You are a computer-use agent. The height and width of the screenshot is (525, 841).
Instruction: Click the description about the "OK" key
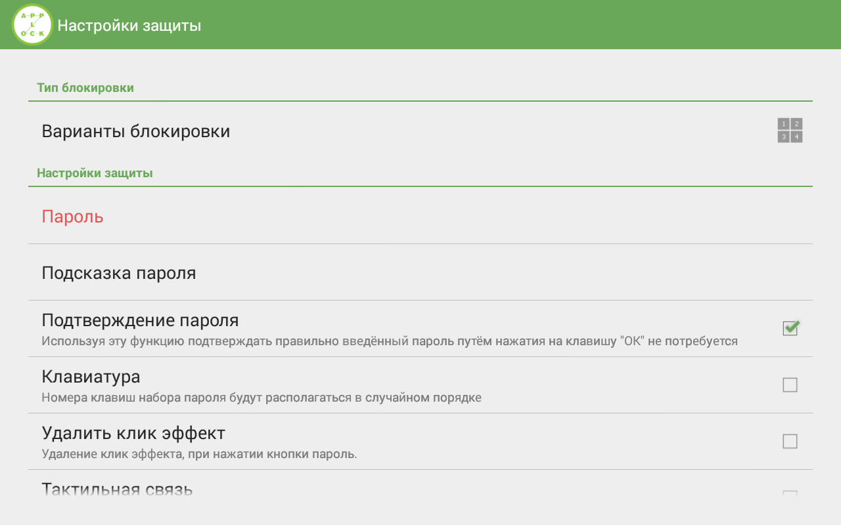(x=390, y=341)
